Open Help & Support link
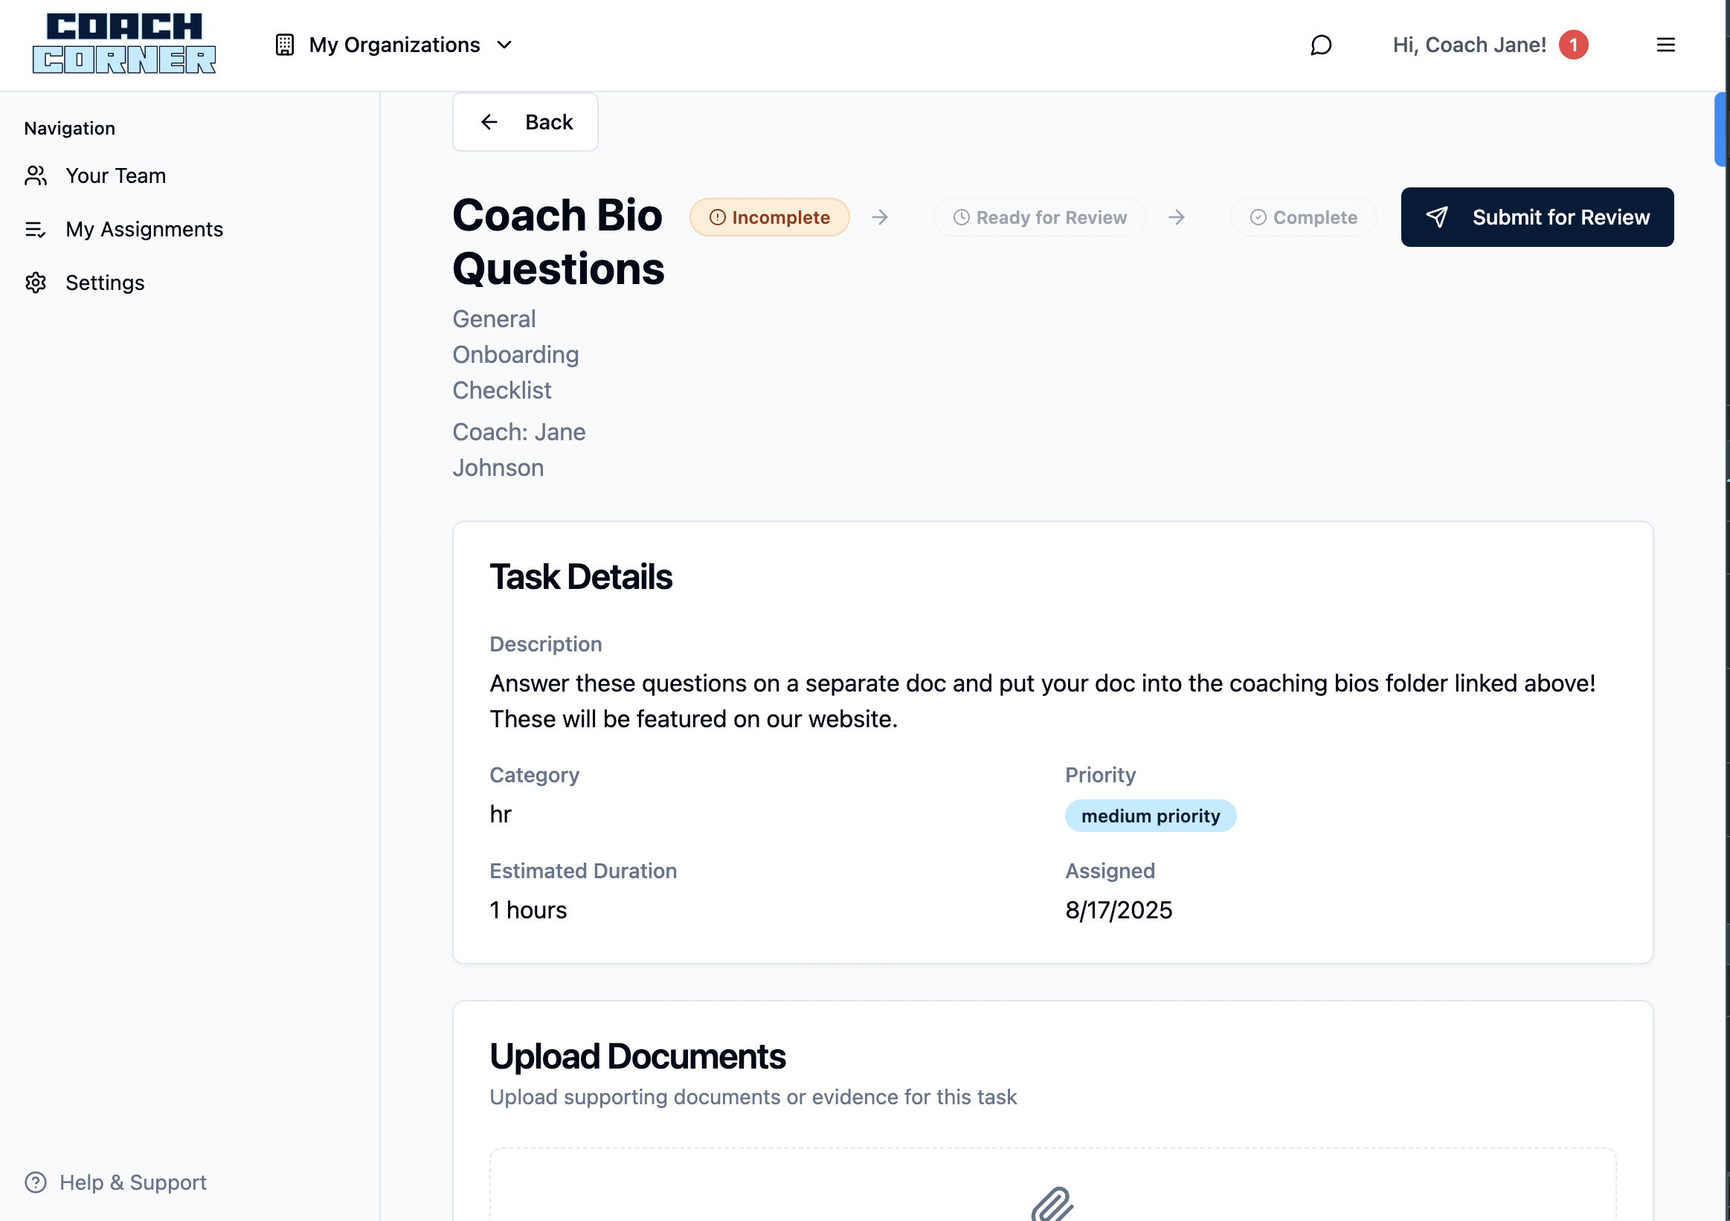The image size is (1730, 1221). pyautogui.click(x=115, y=1182)
